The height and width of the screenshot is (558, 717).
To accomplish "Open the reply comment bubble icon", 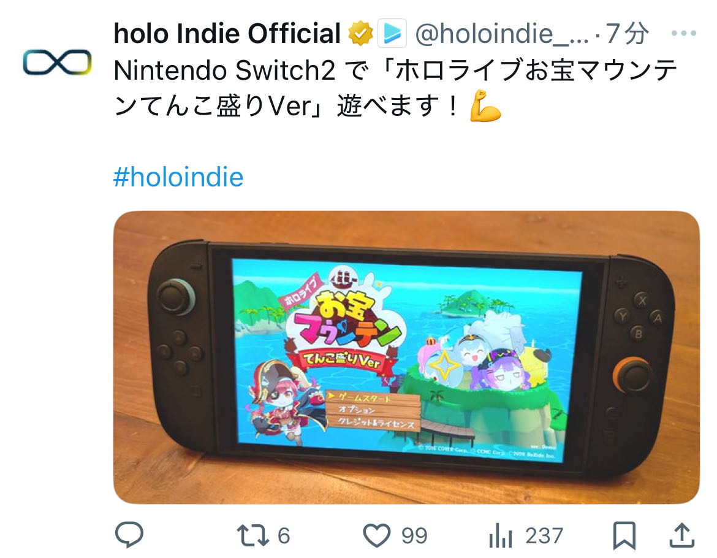I will [x=129, y=534].
